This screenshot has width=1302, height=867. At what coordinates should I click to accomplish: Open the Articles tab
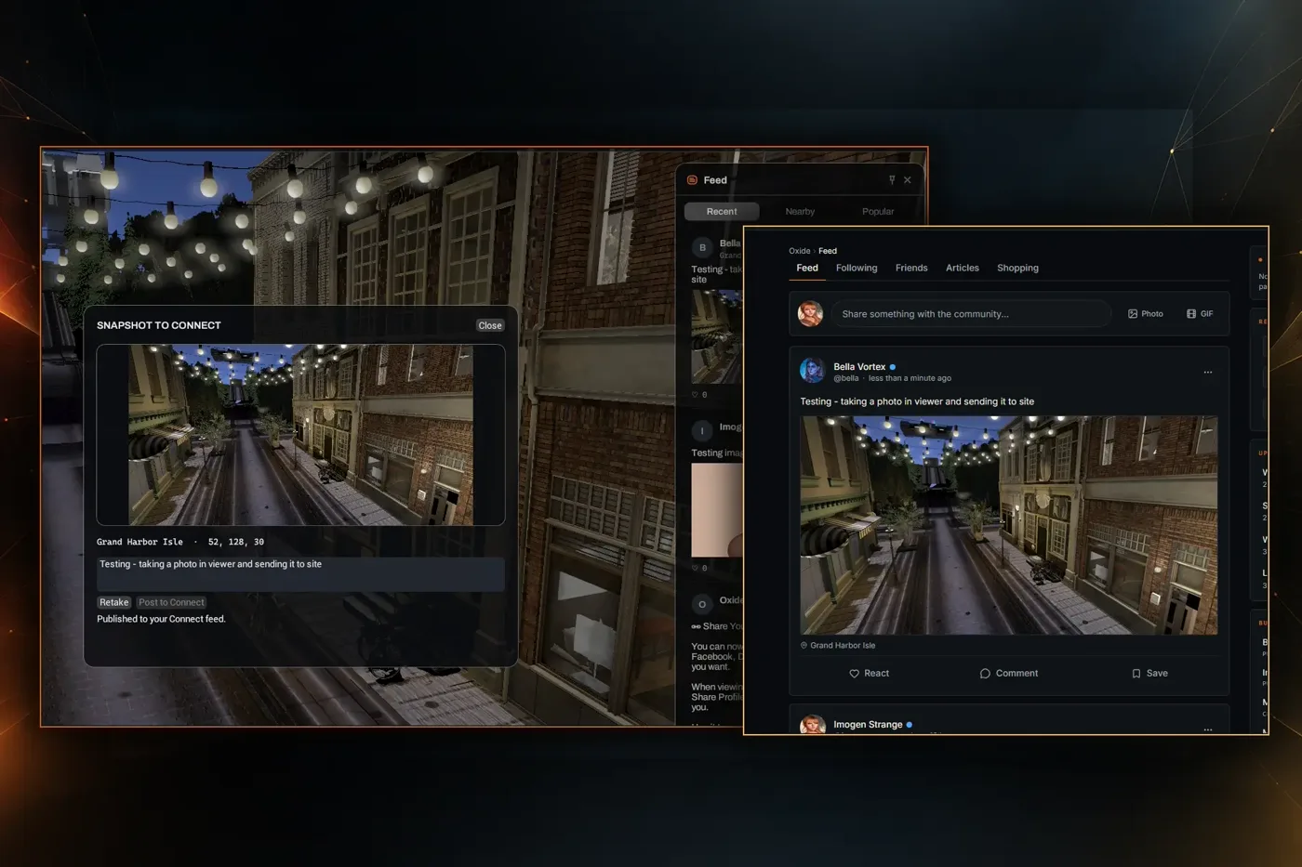963,268
